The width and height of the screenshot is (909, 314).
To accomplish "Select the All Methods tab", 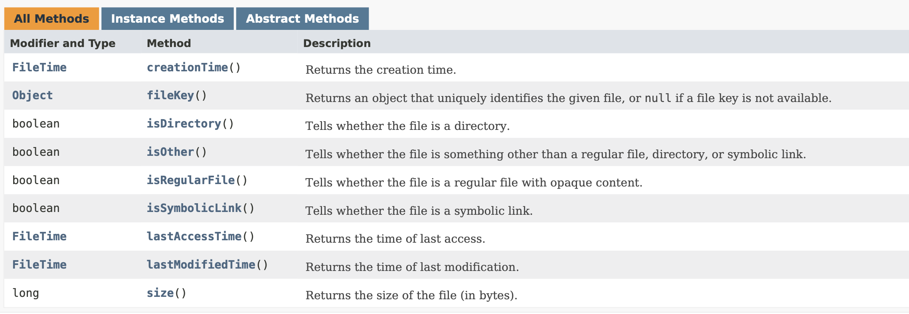I will click(x=50, y=18).
